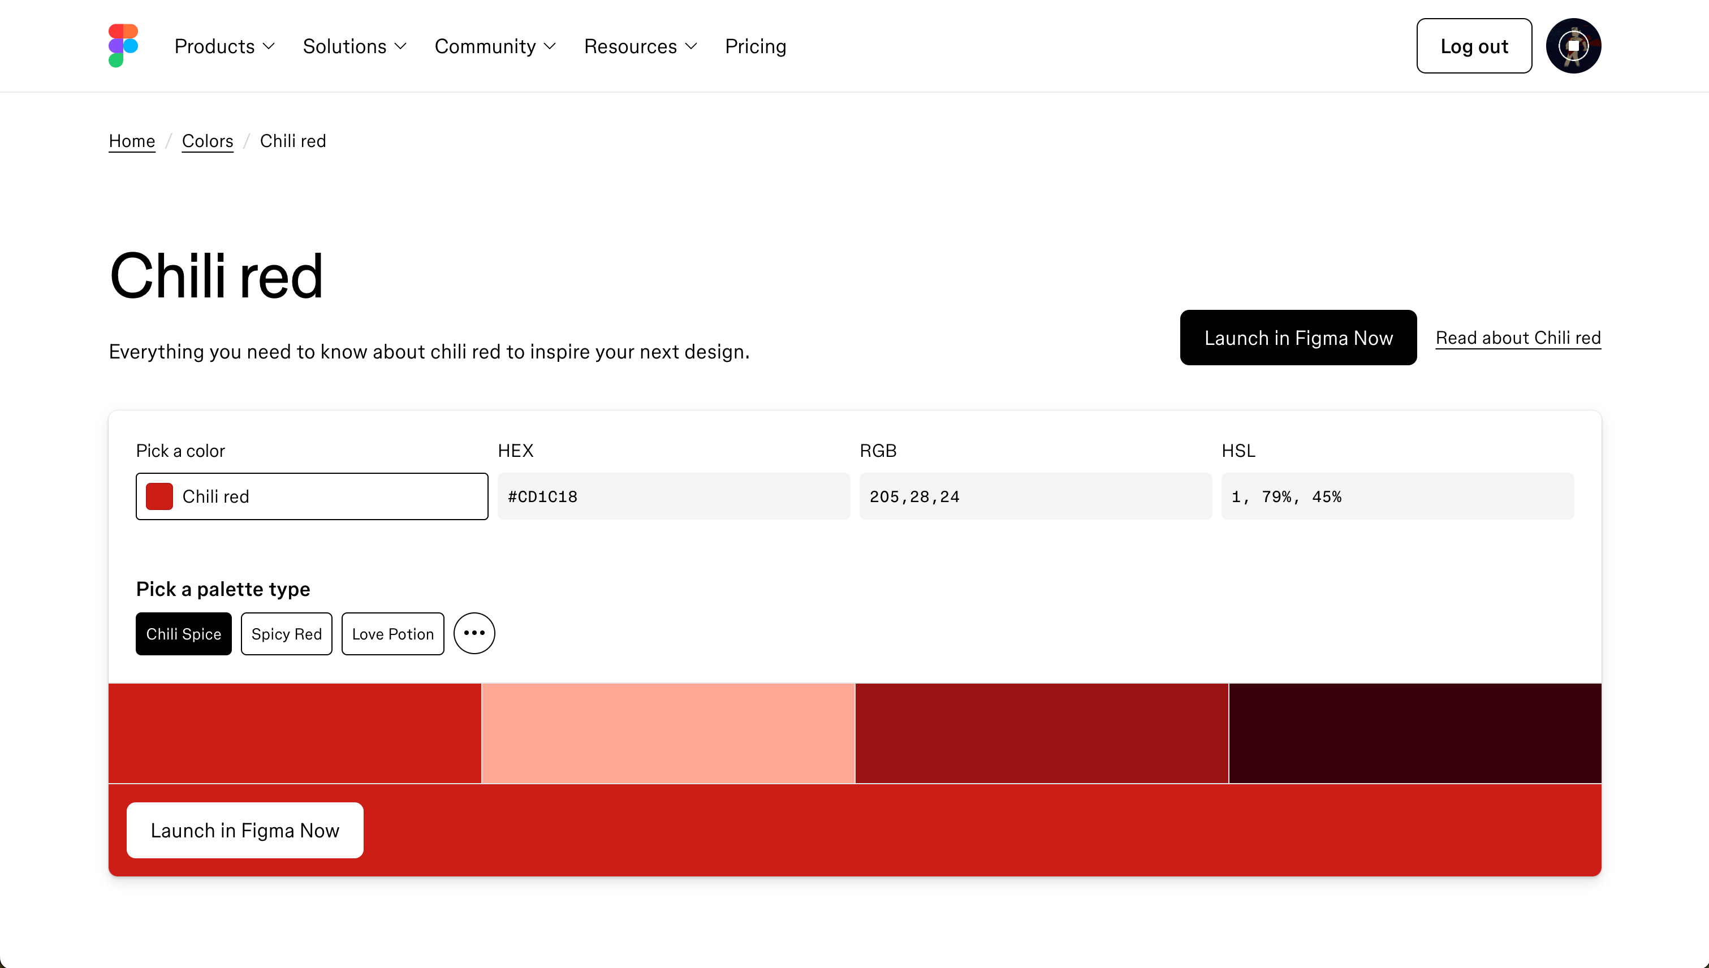Image resolution: width=1709 pixels, height=968 pixels.
Task: Open the Read about Chili red link
Action: click(x=1518, y=338)
